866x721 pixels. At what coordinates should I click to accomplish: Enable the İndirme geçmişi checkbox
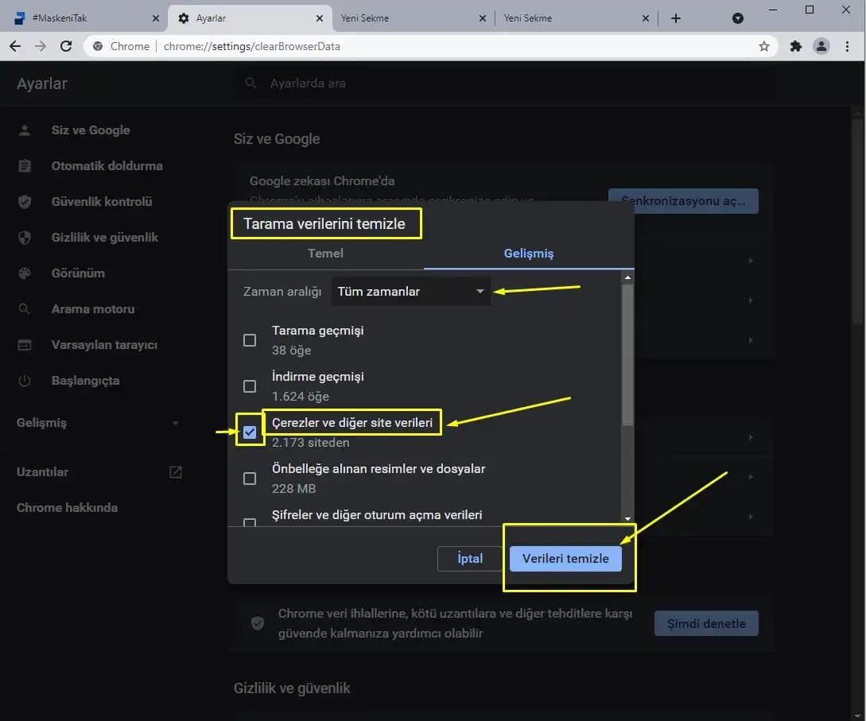pyautogui.click(x=250, y=386)
